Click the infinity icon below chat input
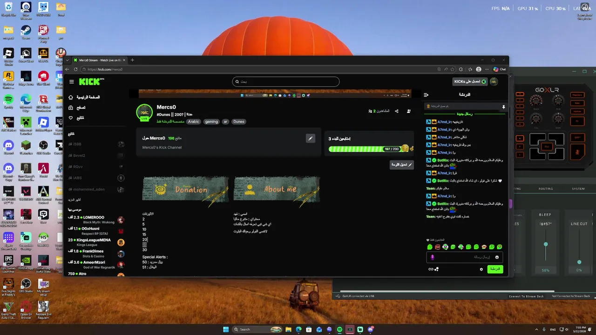This screenshot has width=596, height=335. [431, 269]
